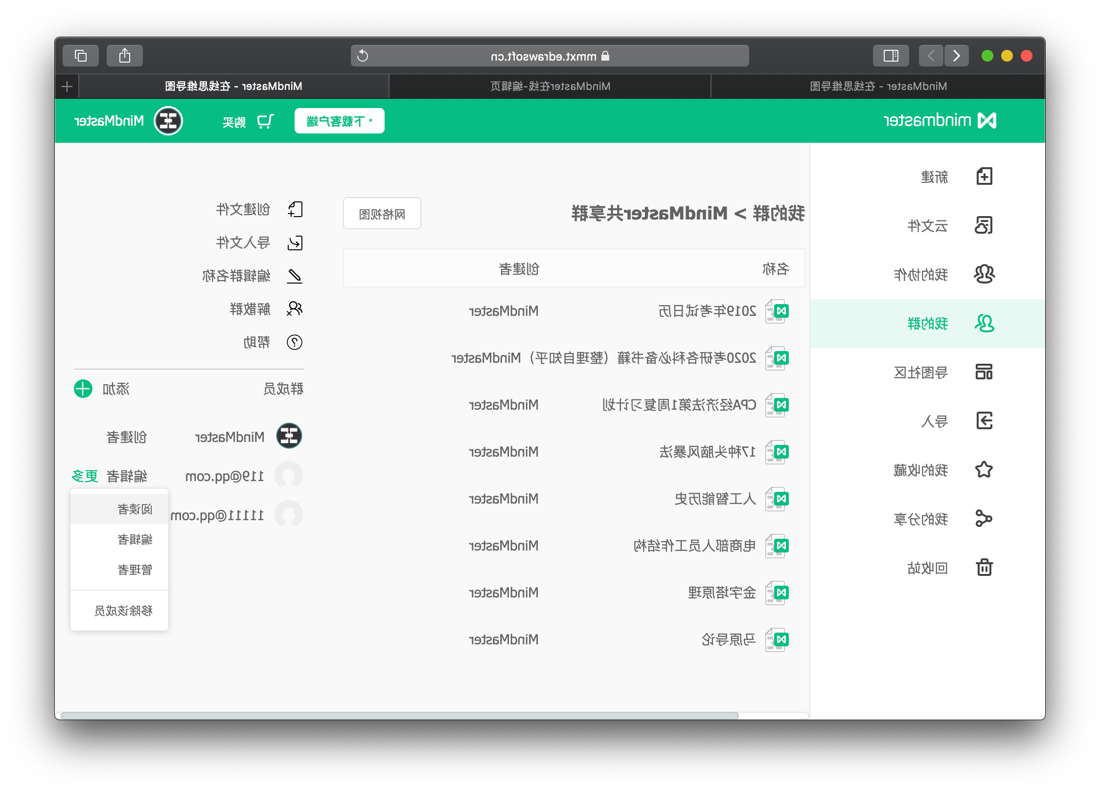Click the mindmaster logo in green header

pos(940,121)
